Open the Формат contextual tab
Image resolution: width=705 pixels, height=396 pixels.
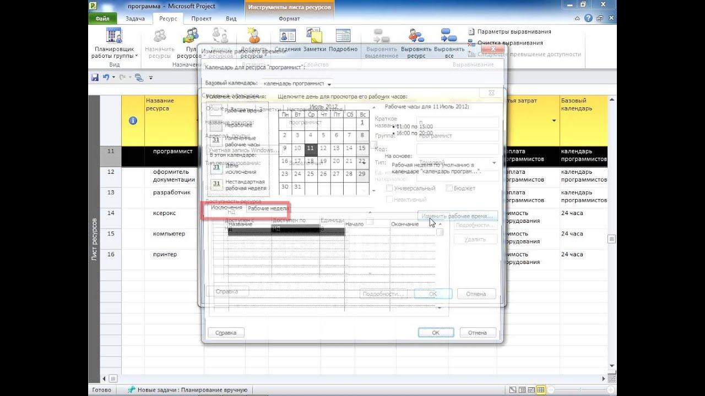pos(289,19)
